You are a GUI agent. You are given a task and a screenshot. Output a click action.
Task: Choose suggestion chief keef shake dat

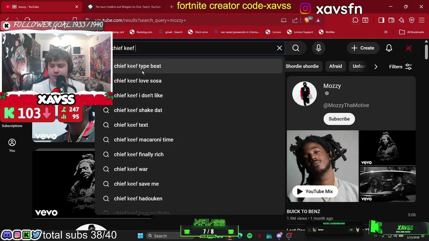click(189, 110)
